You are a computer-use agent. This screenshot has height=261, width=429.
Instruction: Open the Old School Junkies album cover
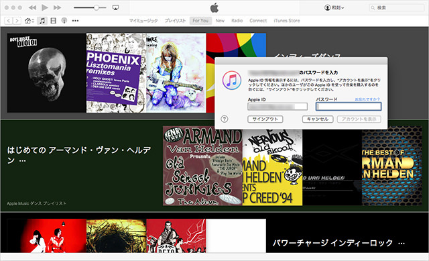202,166
